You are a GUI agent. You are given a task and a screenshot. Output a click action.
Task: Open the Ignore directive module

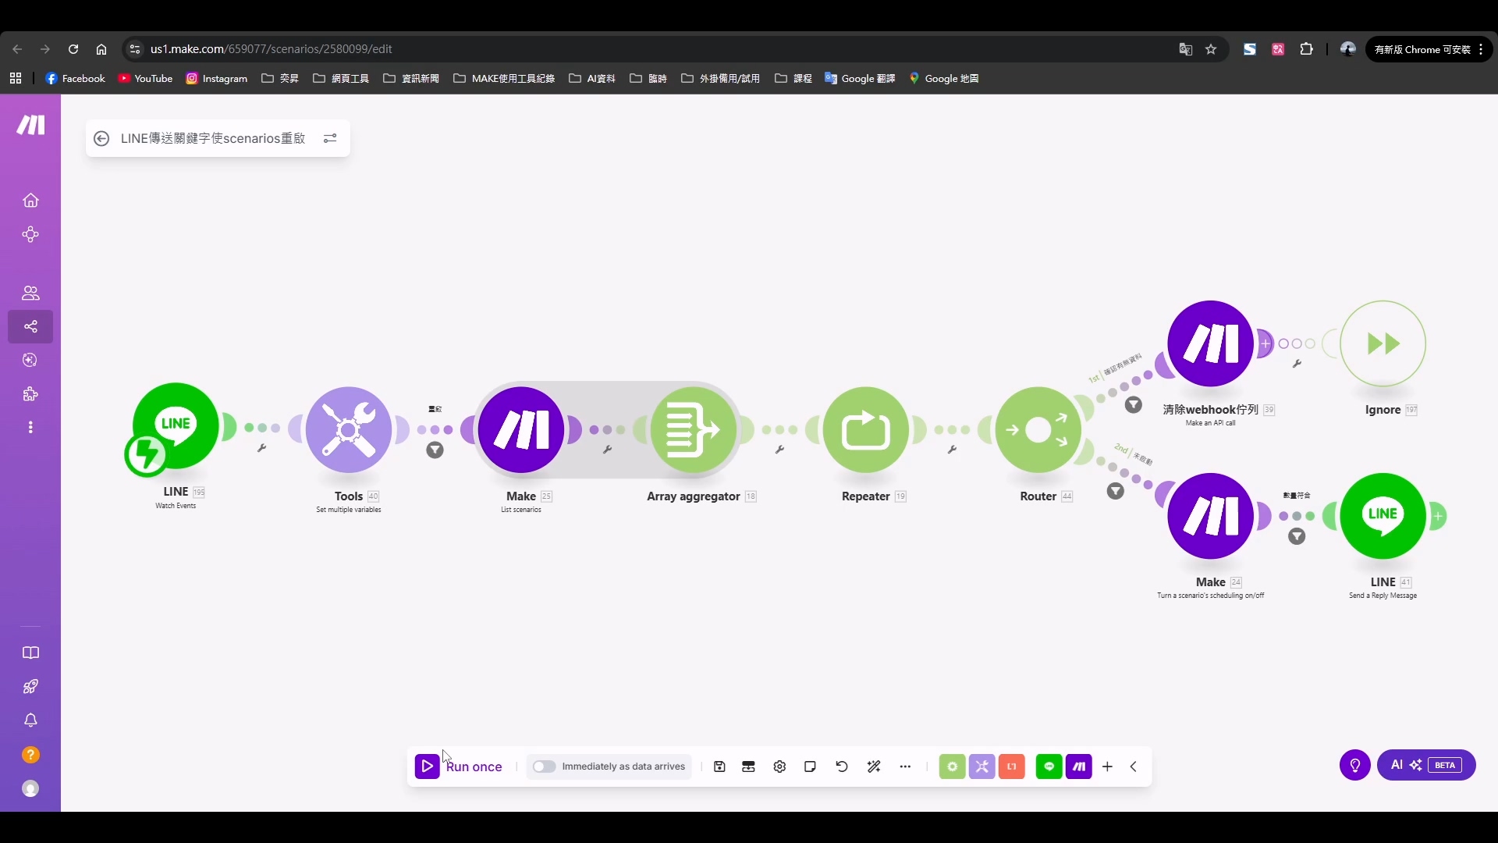pos(1383,343)
